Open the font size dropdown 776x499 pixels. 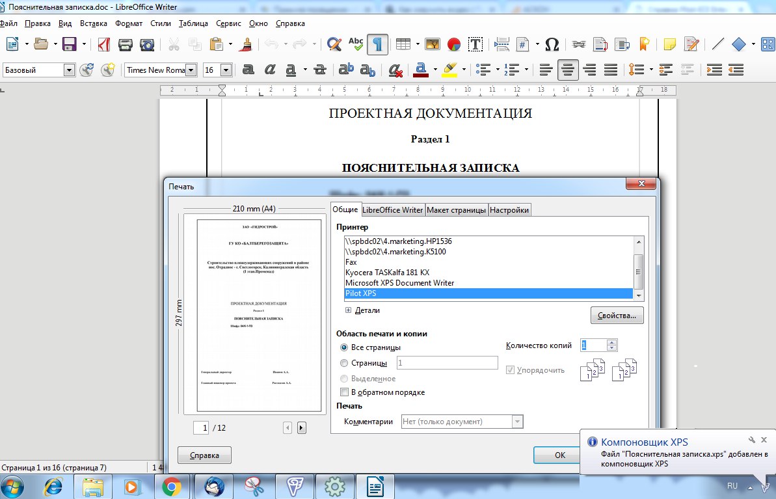point(226,70)
